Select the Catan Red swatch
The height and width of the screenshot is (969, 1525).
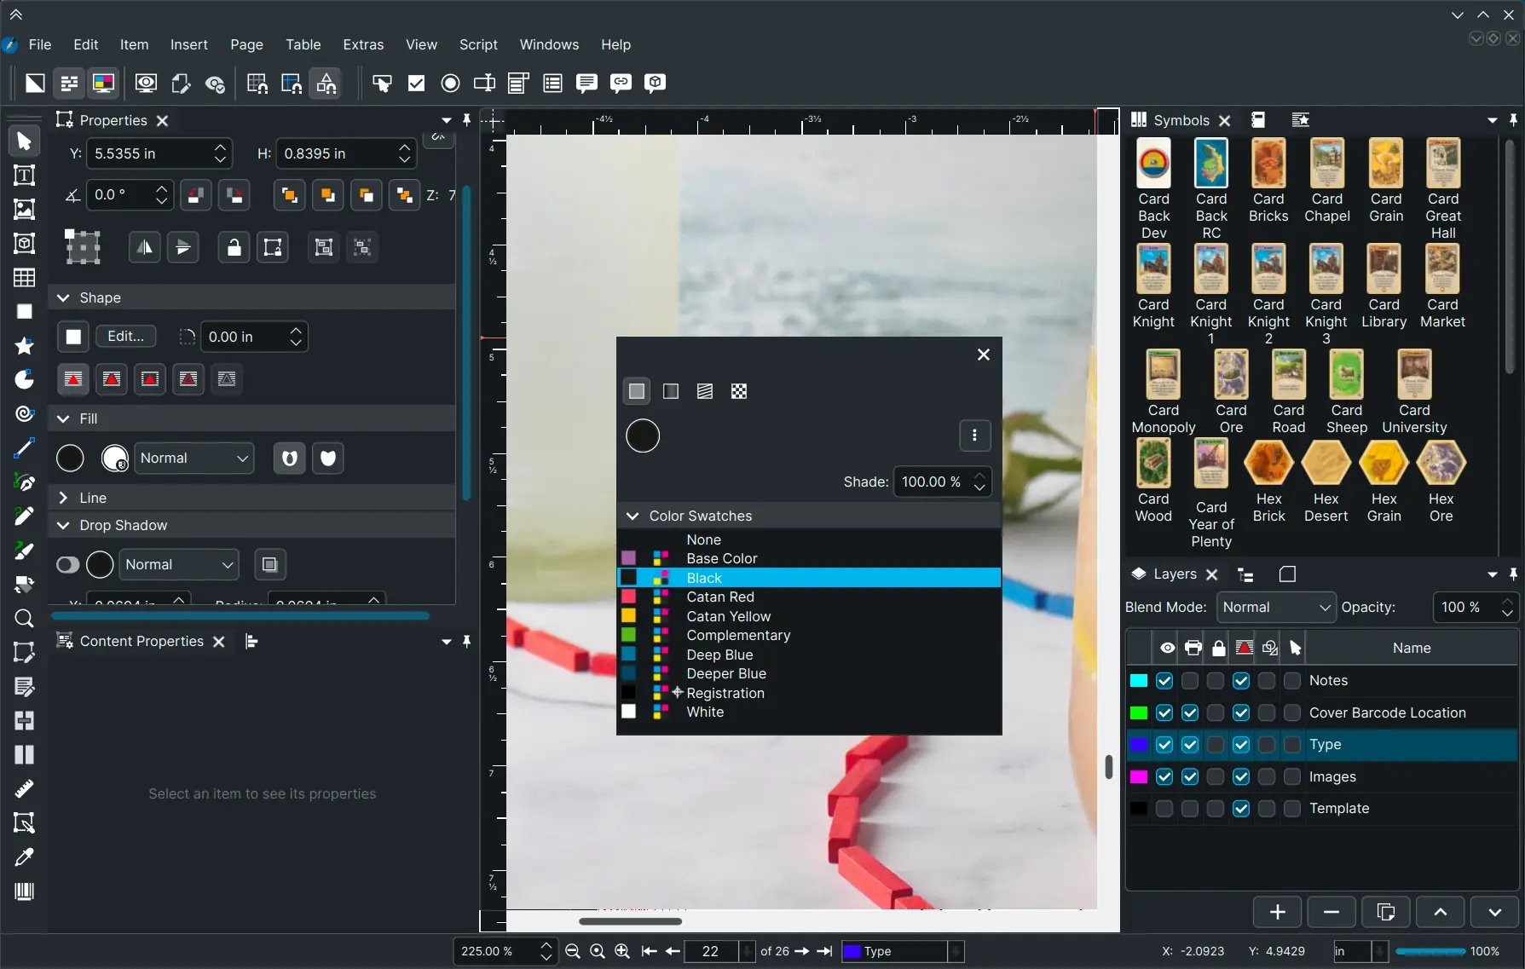click(x=720, y=597)
